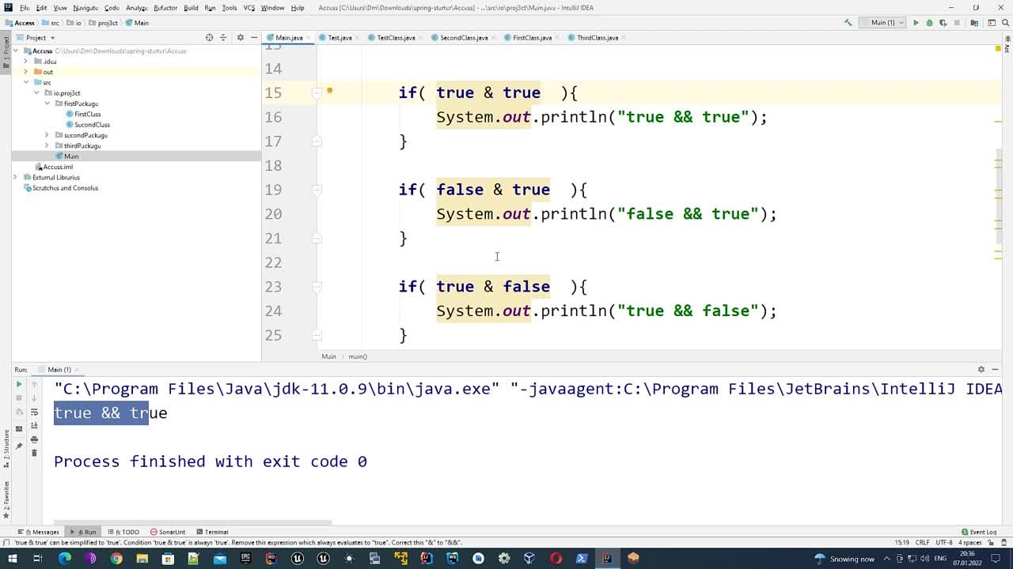
Task: Open Project panel gear settings
Action: coord(241,37)
